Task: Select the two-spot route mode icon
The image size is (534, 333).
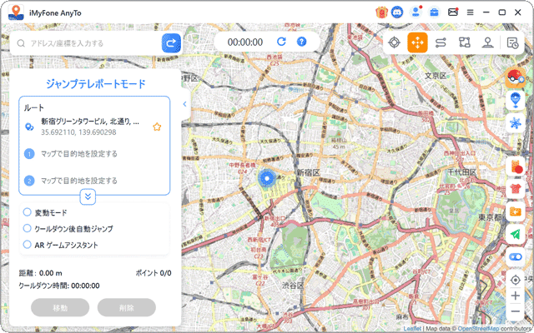Action: tap(441, 42)
